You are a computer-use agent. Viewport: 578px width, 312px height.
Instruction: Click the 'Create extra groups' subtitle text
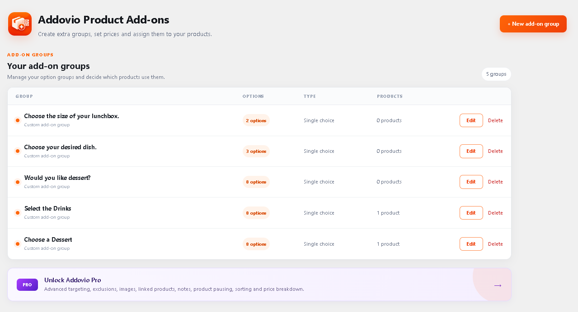click(125, 34)
